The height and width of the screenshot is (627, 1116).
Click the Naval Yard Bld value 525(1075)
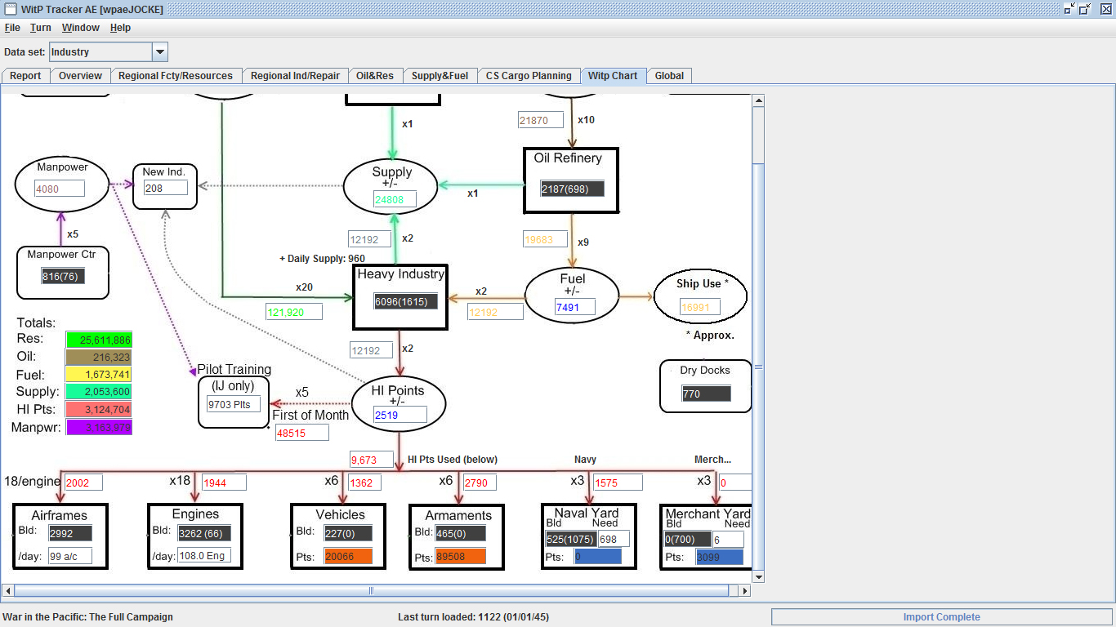571,539
